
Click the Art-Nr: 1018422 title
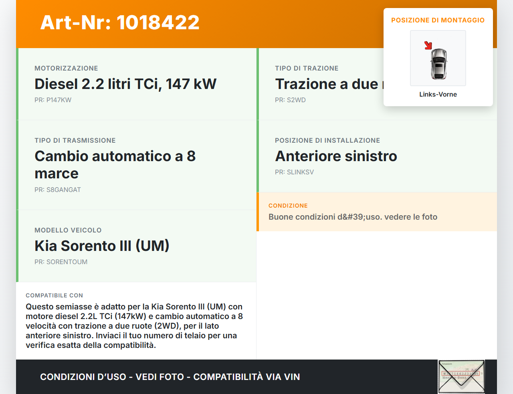119,23
